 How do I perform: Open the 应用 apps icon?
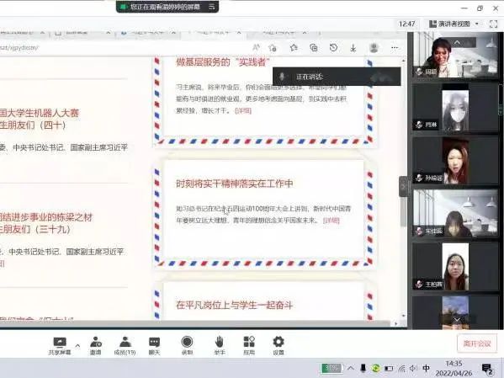(249, 346)
